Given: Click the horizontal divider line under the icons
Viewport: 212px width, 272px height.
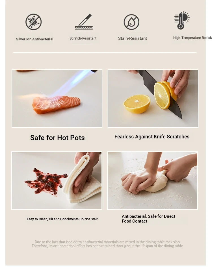Looking at the screenshot, I should (105, 52).
